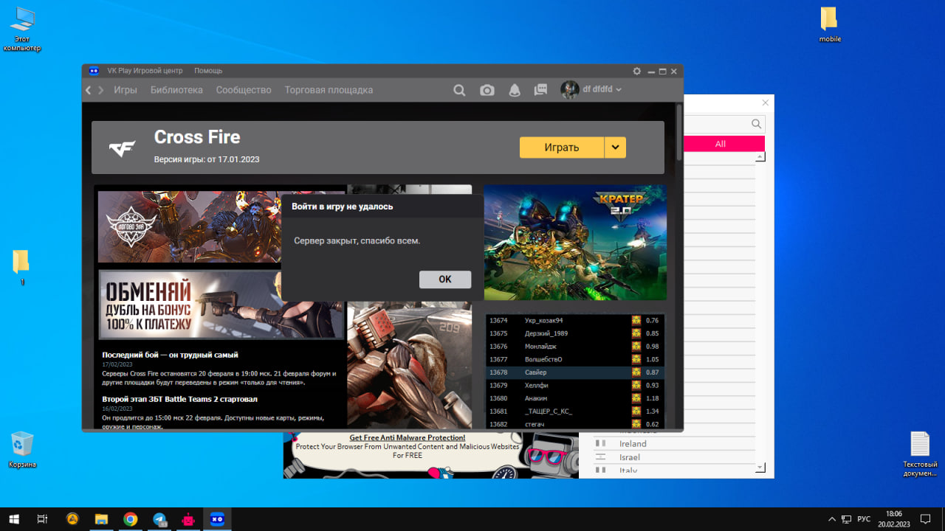This screenshot has height=531, width=945.
Task: Click the Ireland flag icon
Action: tap(602, 444)
